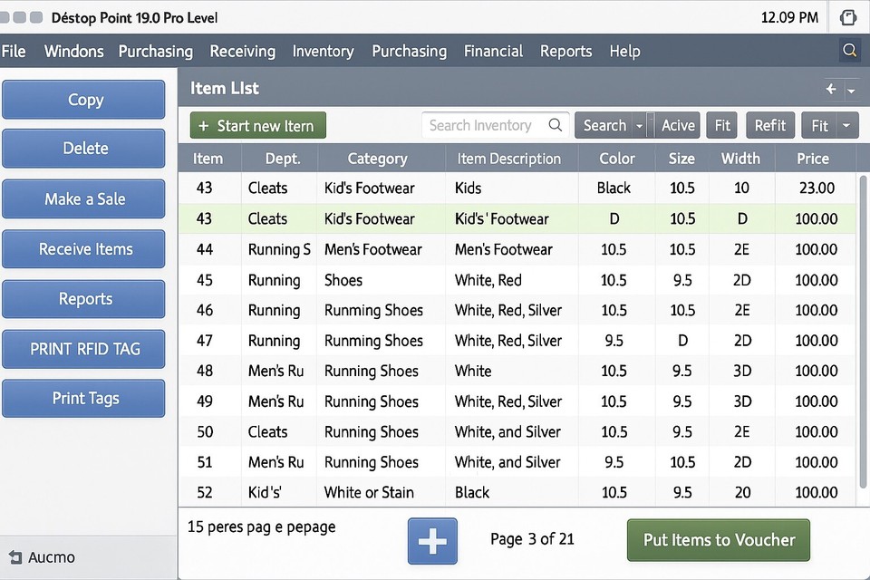The image size is (870, 580).
Task: Click the Make a Sale button
Action: tap(83, 199)
